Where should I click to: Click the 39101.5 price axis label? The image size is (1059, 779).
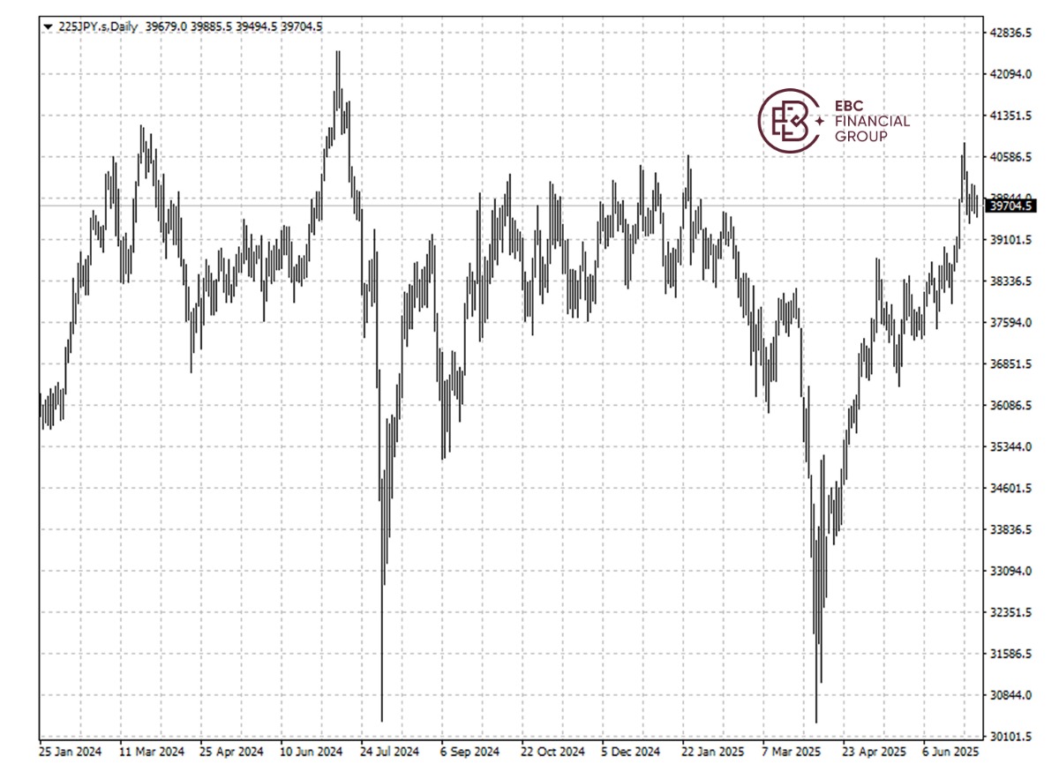coord(1012,240)
